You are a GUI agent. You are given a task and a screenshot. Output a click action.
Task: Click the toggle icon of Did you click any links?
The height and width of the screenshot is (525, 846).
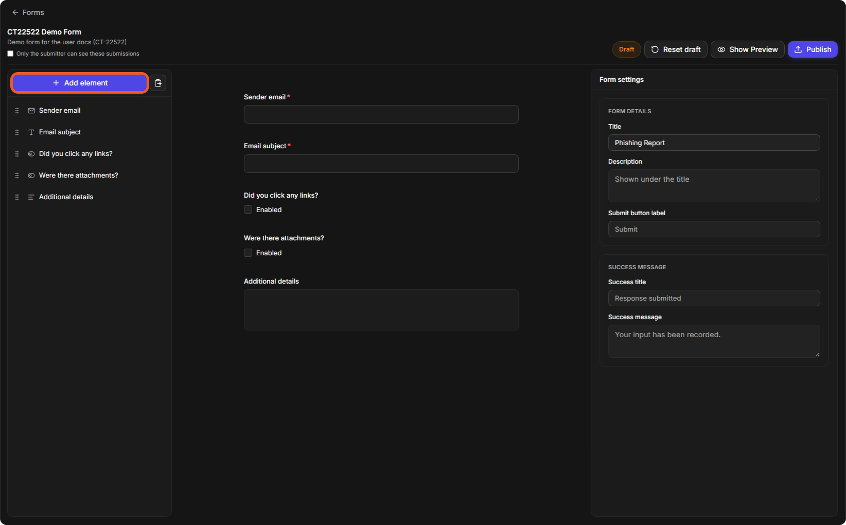(x=31, y=154)
